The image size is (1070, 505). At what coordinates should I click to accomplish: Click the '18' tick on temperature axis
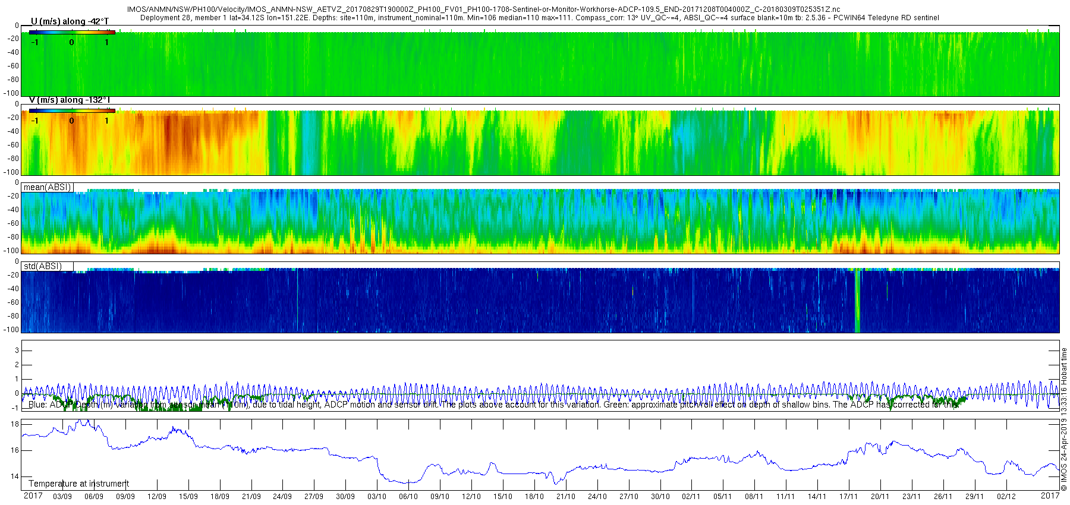click(x=15, y=424)
